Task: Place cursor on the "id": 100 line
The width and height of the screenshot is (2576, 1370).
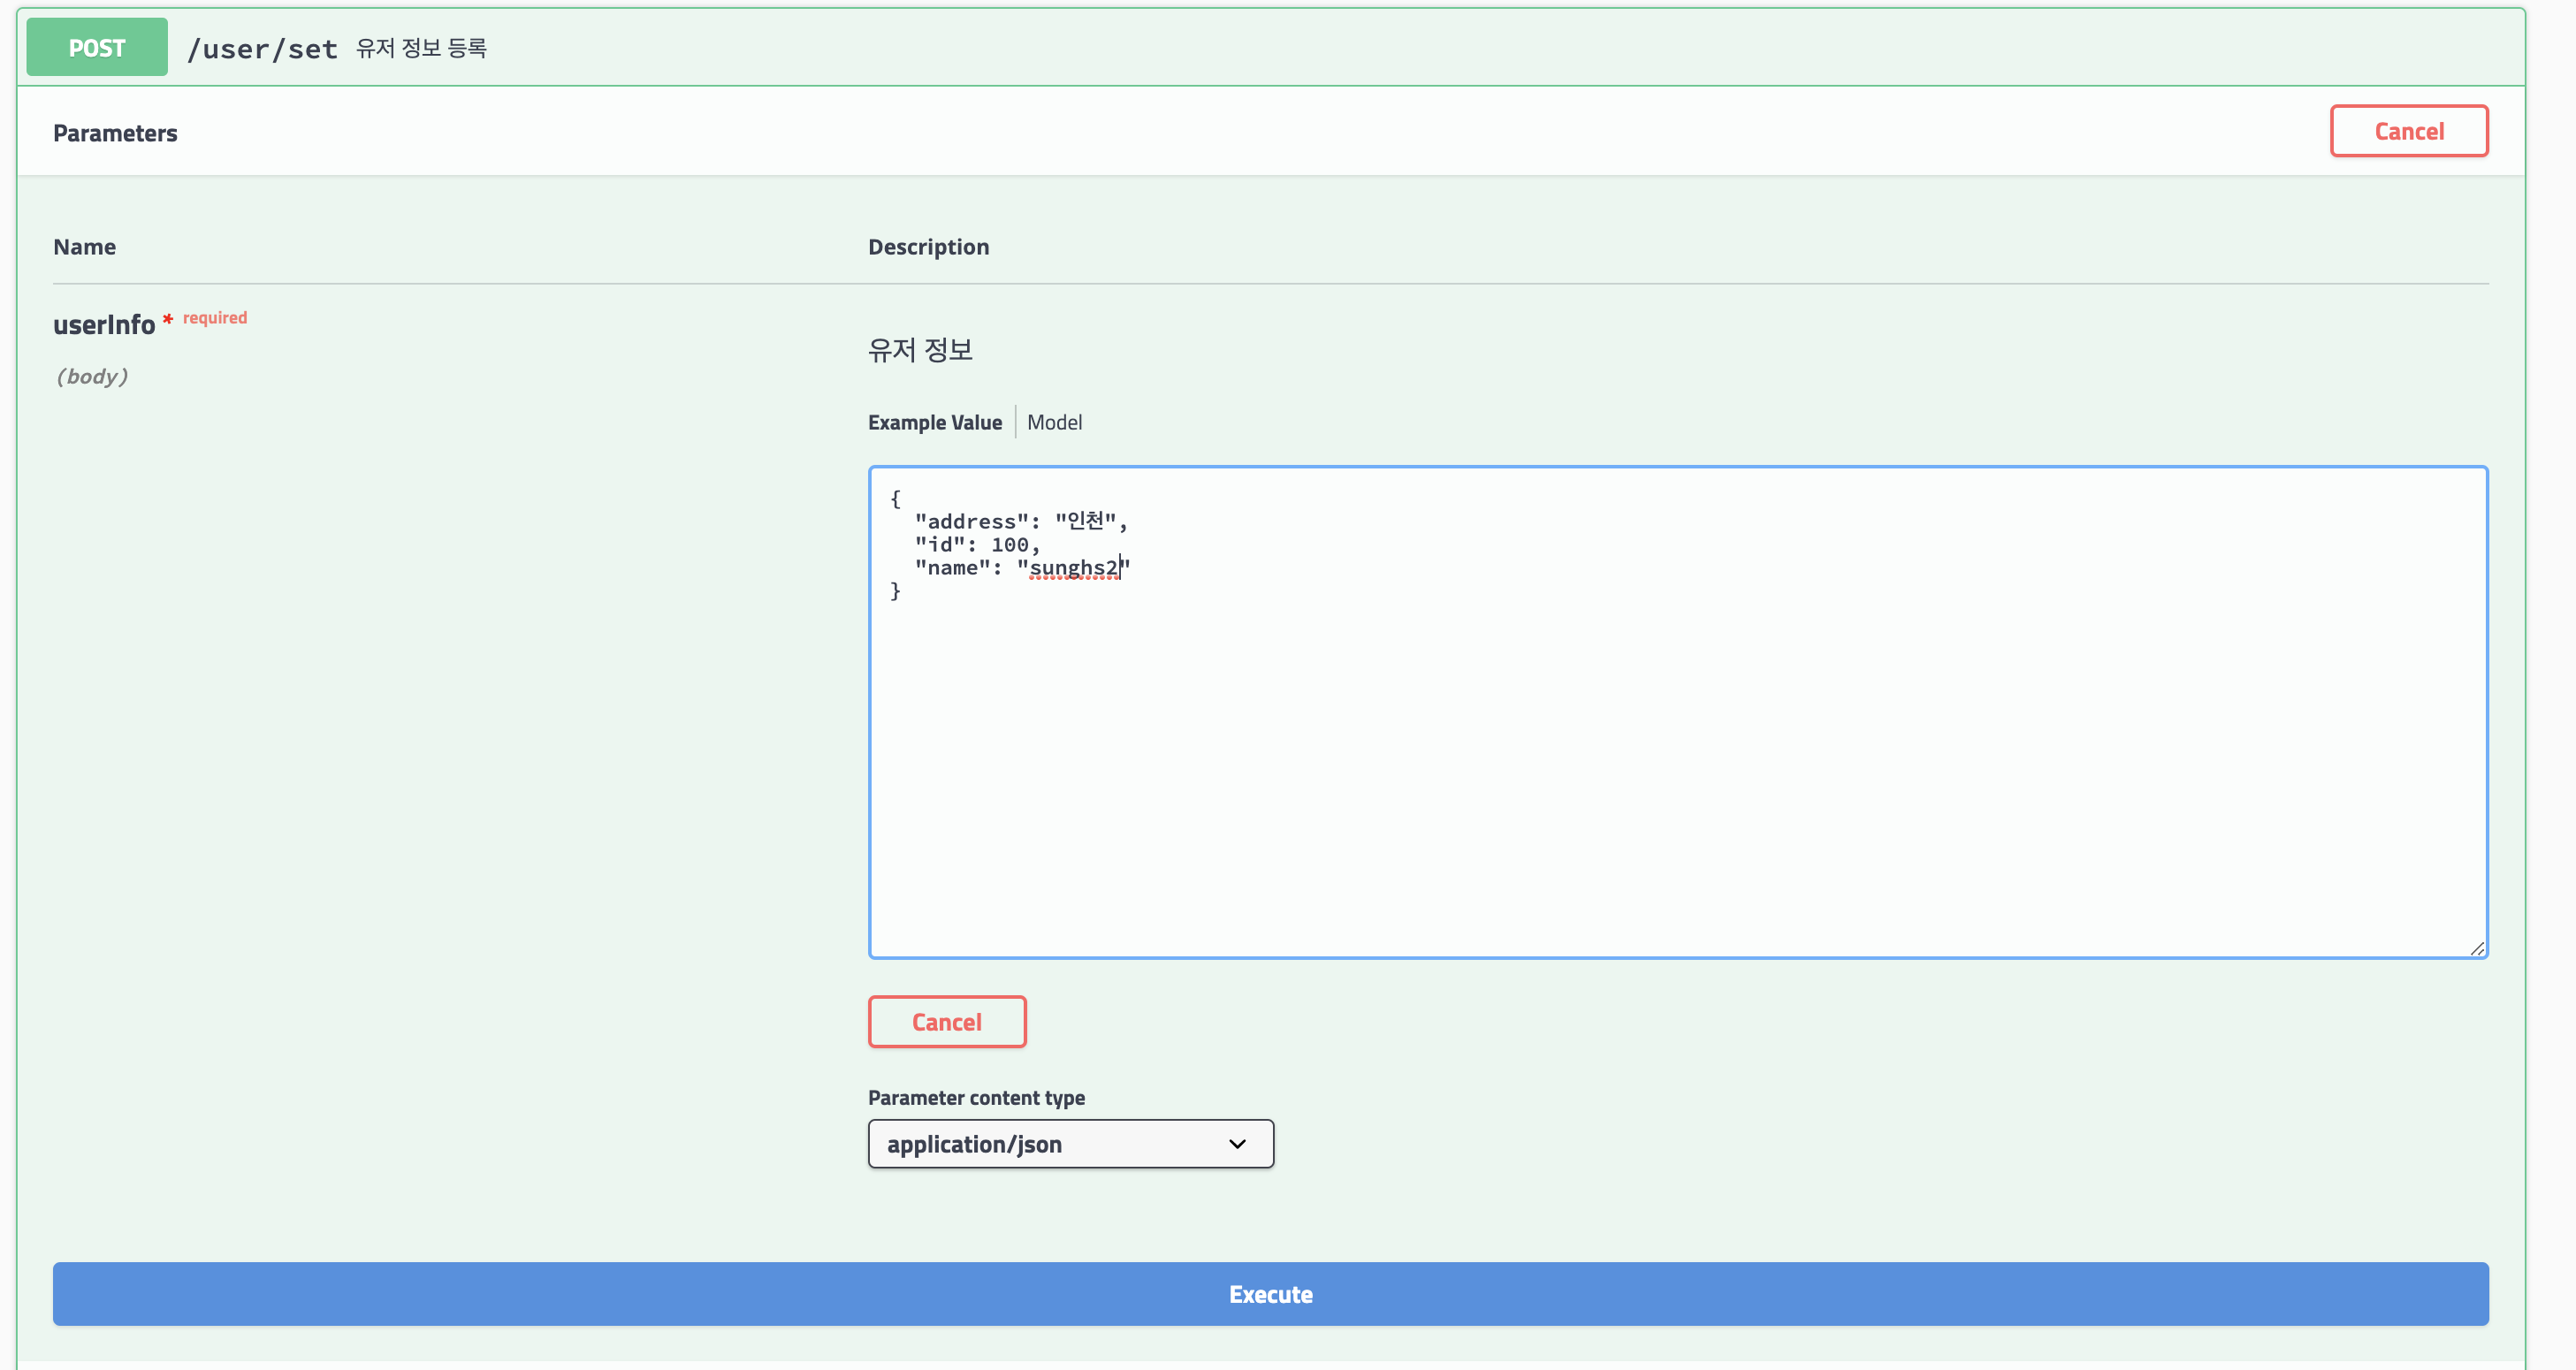Action: coord(976,544)
